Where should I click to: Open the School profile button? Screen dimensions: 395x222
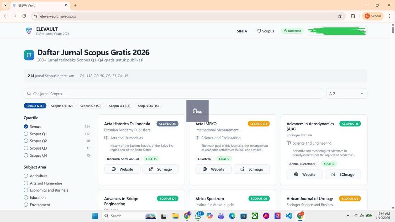pos(373,16)
